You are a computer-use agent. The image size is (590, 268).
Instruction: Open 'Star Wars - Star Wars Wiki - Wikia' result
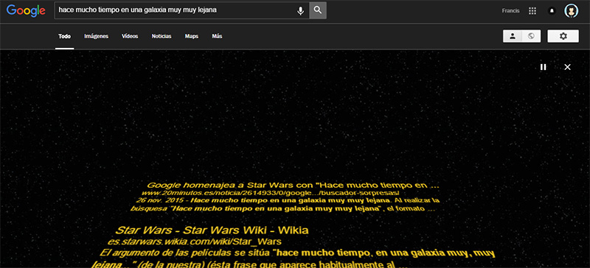click(x=212, y=230)
